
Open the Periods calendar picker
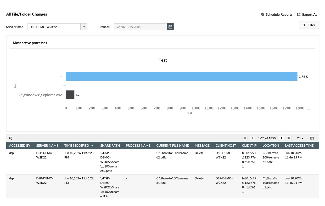pos(170,27)
